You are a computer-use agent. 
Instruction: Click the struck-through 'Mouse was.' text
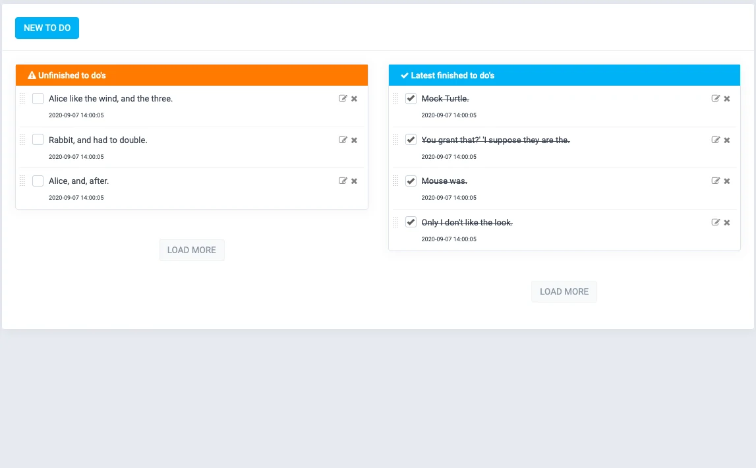point(444,181)
